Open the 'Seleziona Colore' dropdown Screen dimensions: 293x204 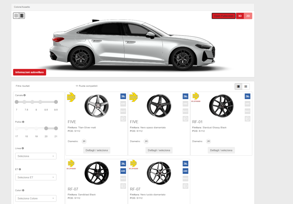[x=36, y=198]
